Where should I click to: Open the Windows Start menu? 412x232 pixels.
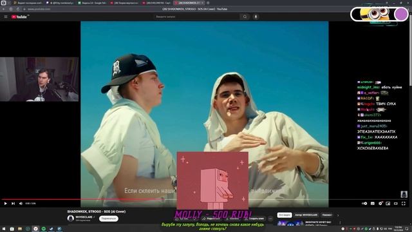click(x=4, y=229)
